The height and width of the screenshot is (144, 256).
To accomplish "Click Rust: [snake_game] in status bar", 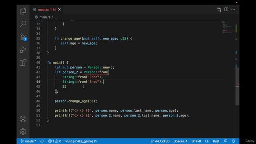I will click(x=79, y=141).
